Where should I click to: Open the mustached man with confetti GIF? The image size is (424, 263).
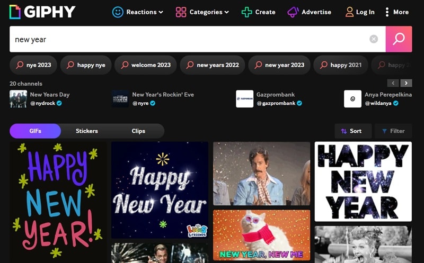pyautogui.click(x=261, y=174)
